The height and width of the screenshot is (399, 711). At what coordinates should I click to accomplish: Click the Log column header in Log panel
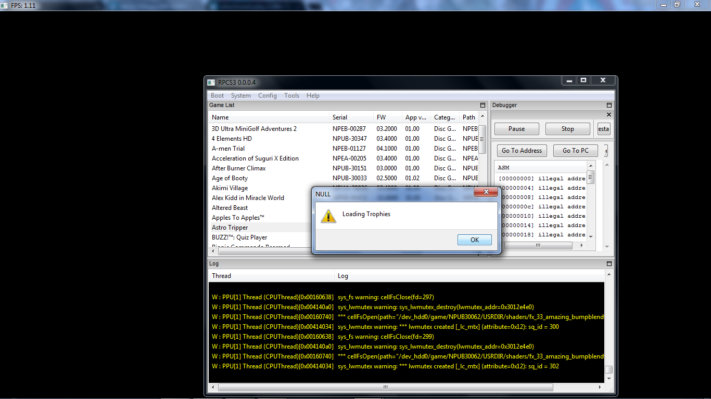pos(469,276)
